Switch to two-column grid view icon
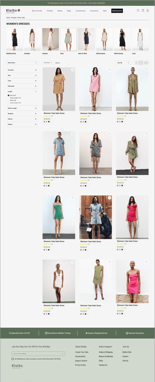This screenshot has width=155, height=382. pyautogui.click(x=136, y=63)
